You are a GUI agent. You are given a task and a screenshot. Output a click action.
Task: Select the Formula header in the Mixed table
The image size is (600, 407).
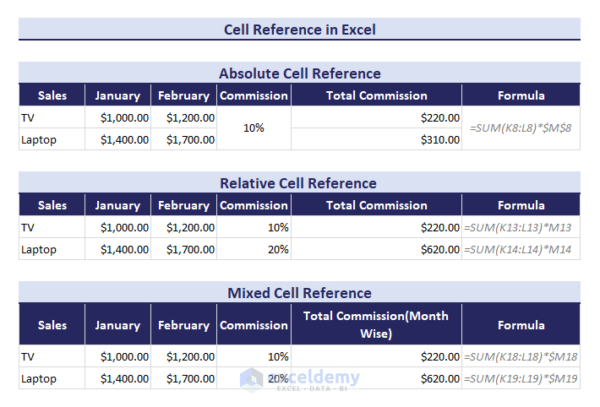click(x=521, y=325)
